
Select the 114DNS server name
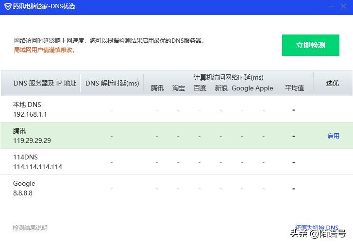pos(25,157)
